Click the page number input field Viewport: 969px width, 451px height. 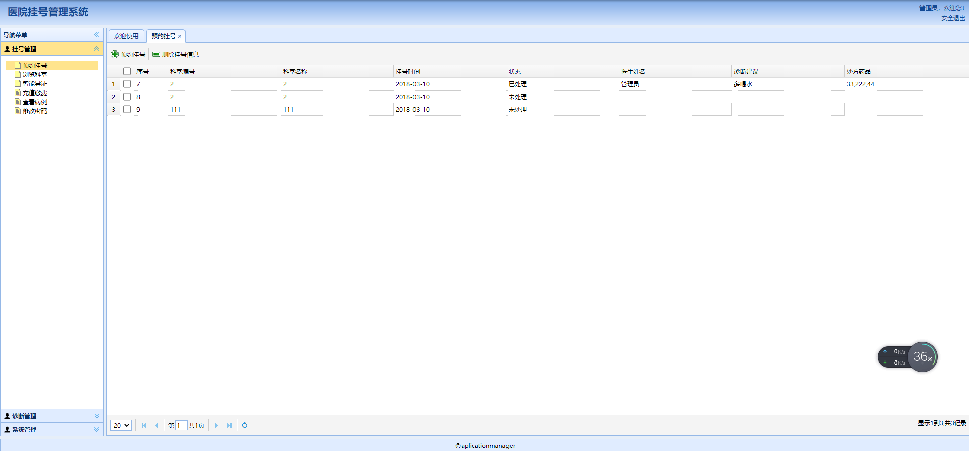[x=181, y=425]
